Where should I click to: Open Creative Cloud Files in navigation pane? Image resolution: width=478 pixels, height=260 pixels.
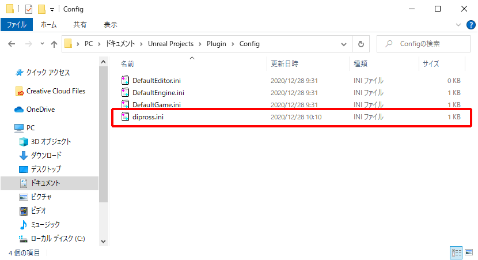point(56,91)
